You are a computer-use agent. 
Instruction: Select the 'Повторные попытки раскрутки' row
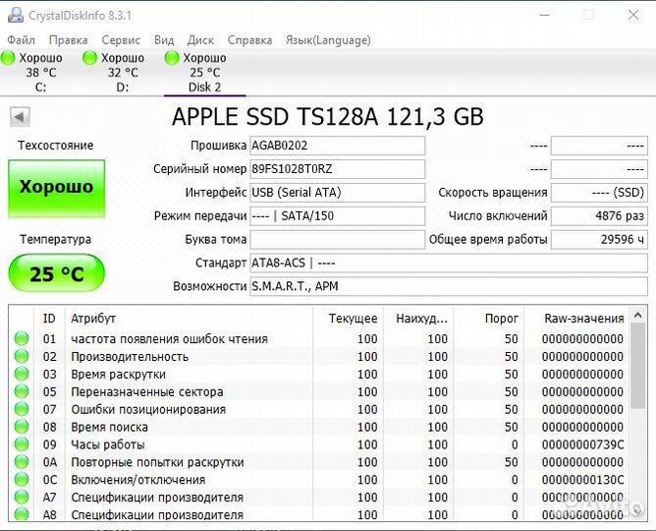coord(319,462)
